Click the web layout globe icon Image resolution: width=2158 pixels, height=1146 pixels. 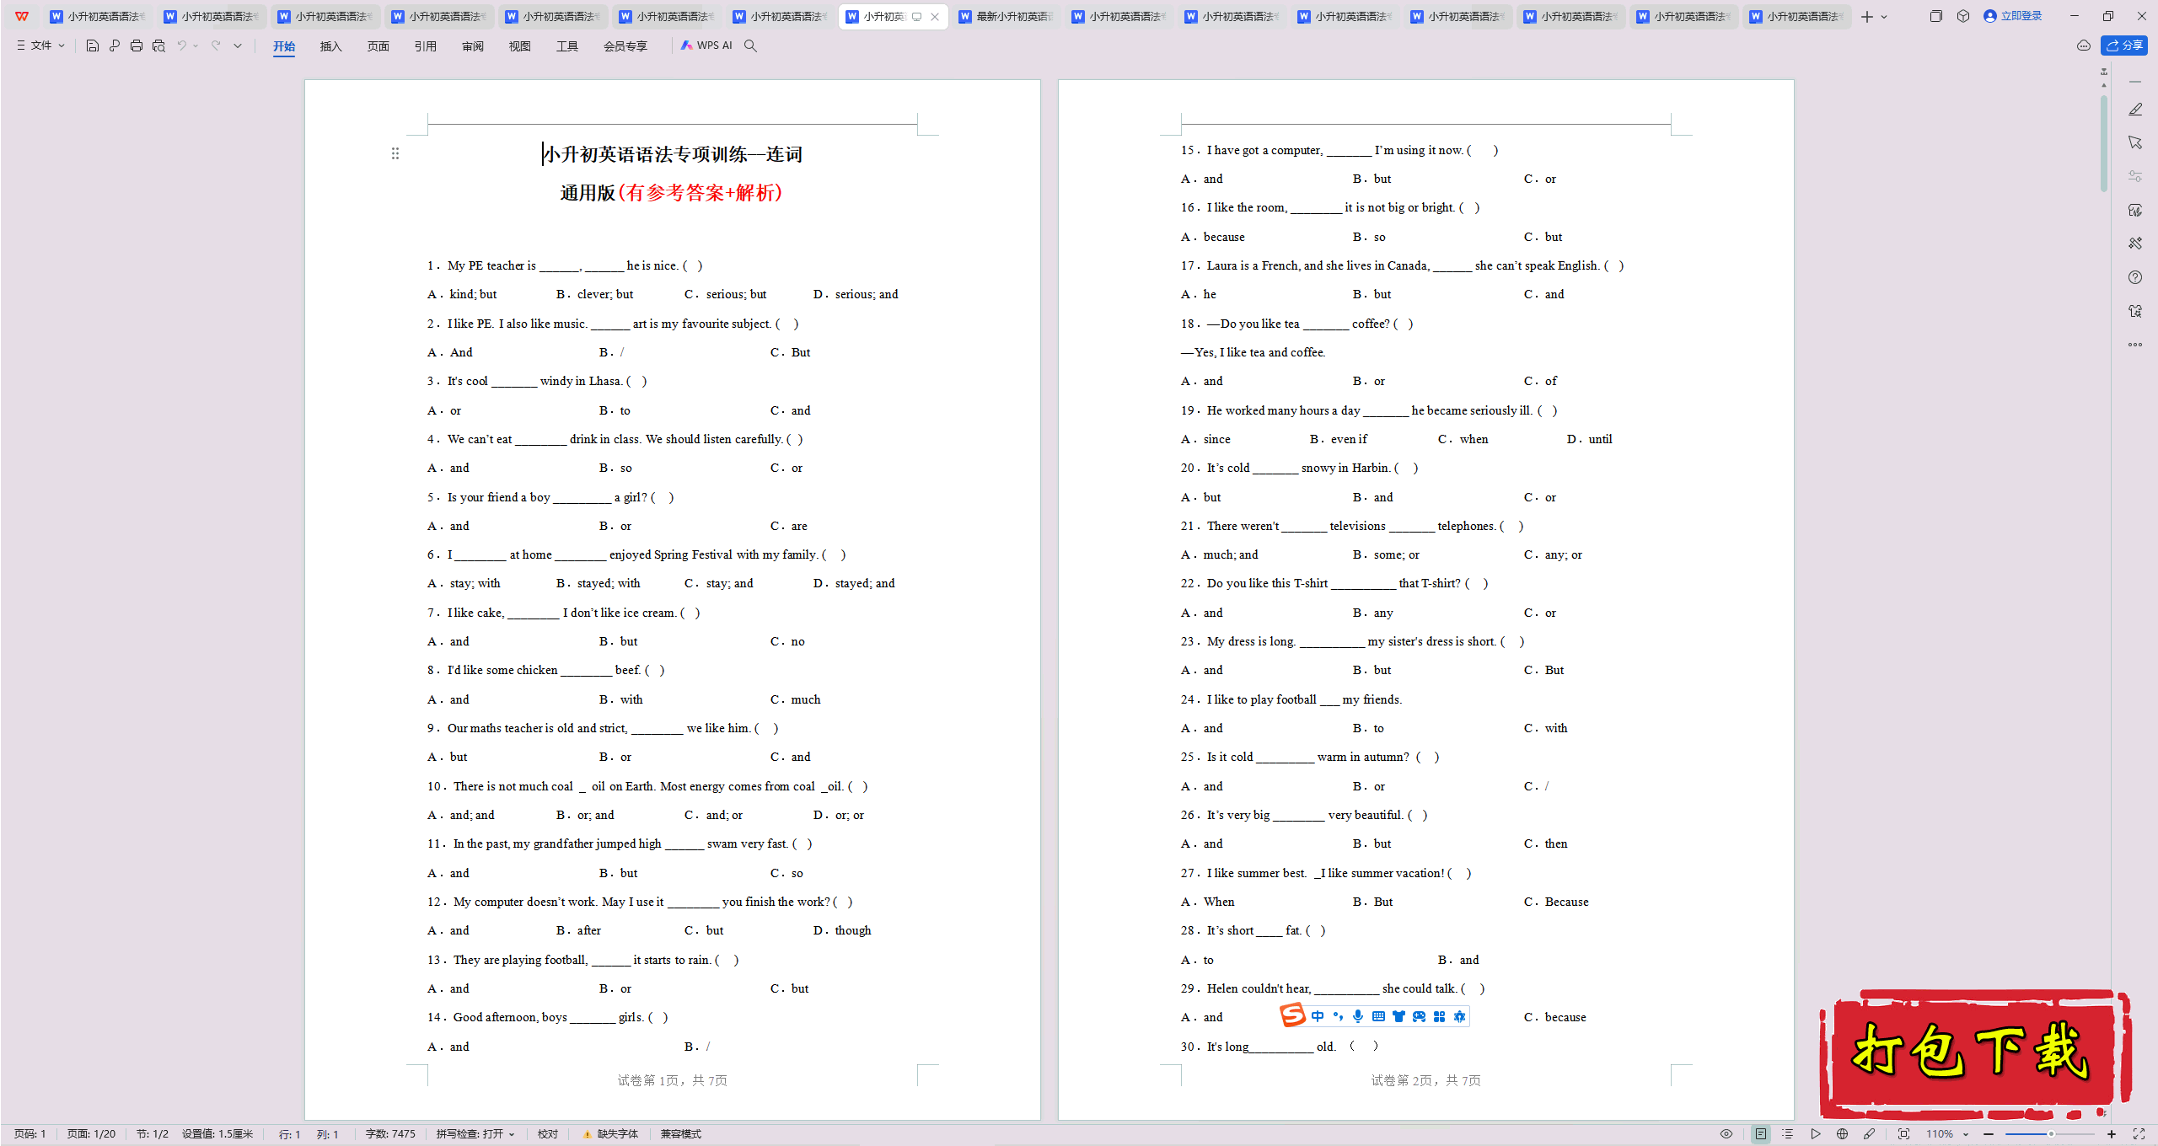[1843, 1134]
